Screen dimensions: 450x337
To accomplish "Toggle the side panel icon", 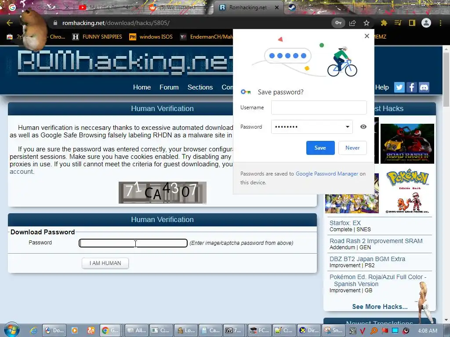I will coord(412,23).
